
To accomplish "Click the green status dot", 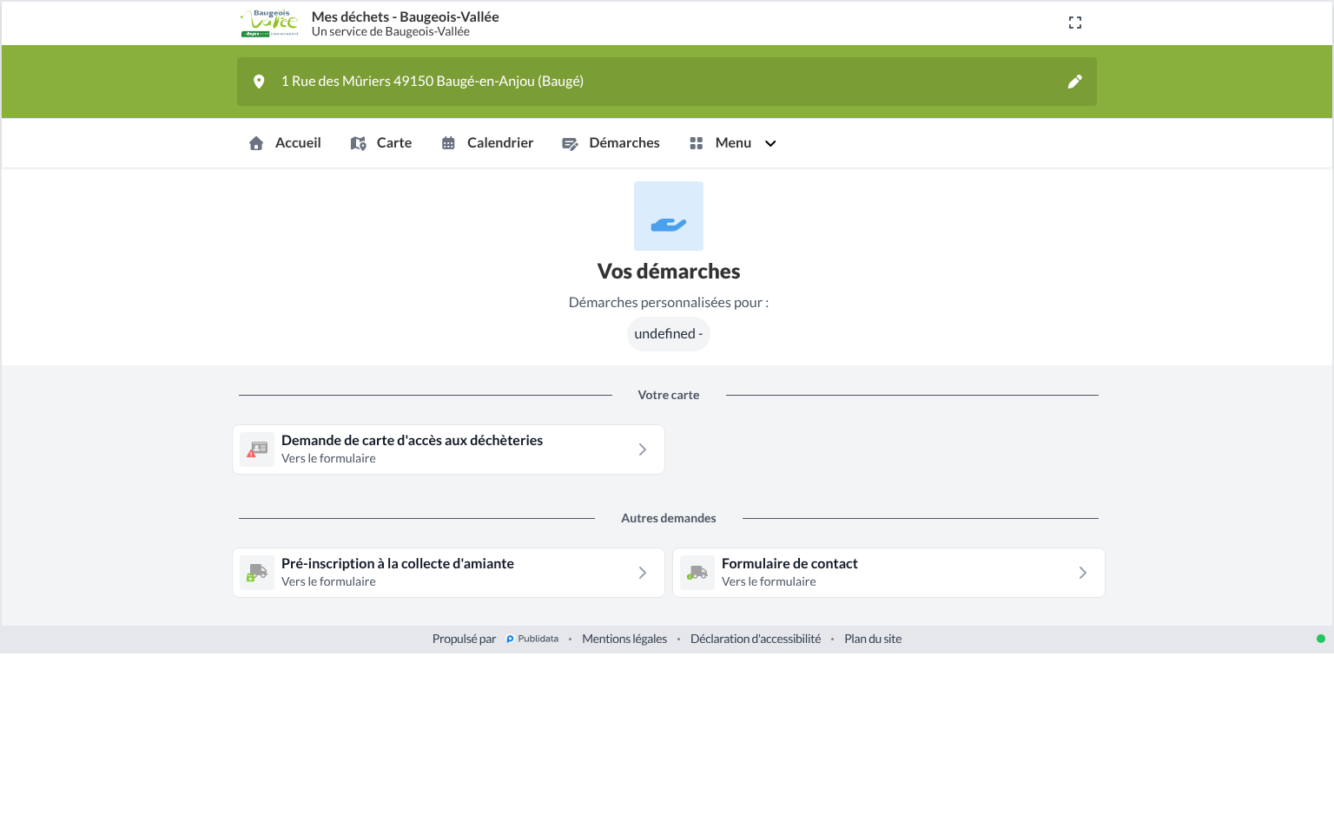I will point(1321,639).
